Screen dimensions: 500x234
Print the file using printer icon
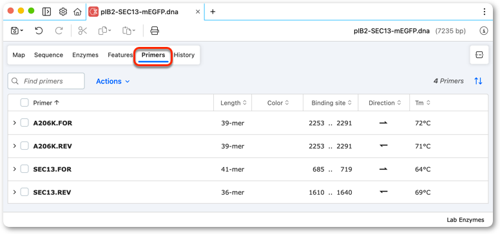point(155,31)
